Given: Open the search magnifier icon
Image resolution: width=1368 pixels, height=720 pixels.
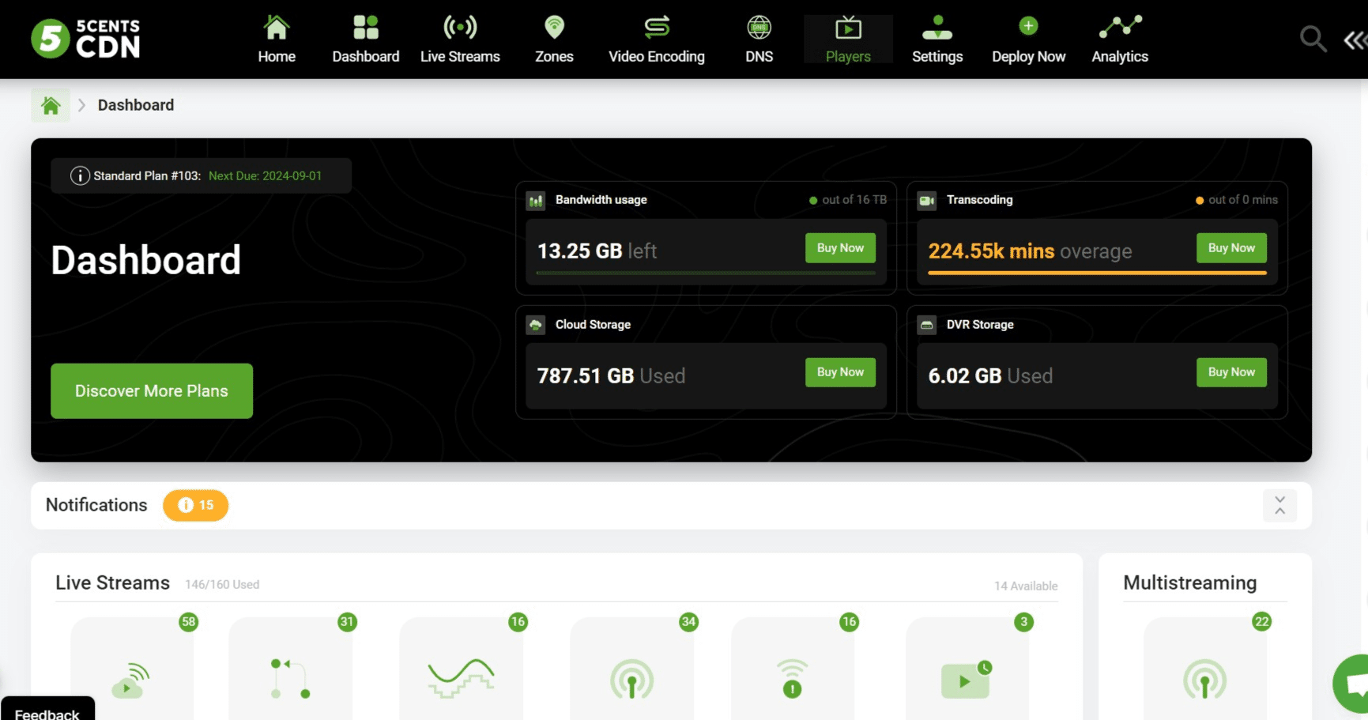Looking at the screenshot, I should pyautogui.click(x=1313, y=38).
